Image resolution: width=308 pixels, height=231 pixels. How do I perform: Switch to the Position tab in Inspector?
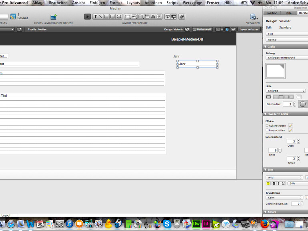272,13
